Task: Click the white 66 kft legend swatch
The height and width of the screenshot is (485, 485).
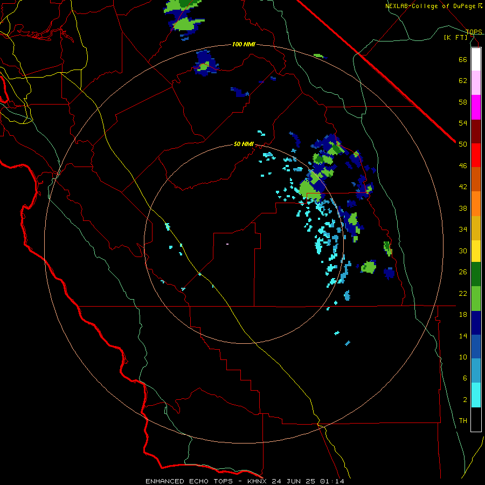Action: pyautogui.click(x=476, y=59)
